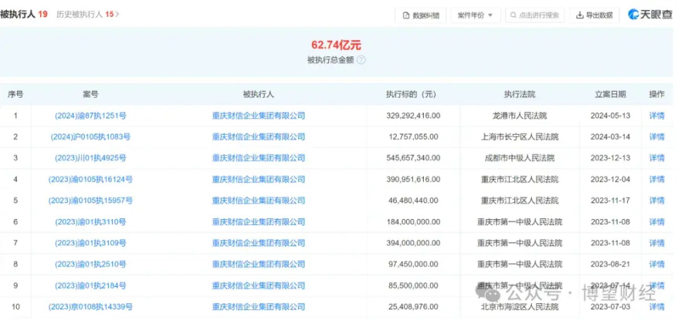The width and height of the screenshot is (678, 320).
Task: Open case (2024)渝87执1251号
Action: pos(90,116)
